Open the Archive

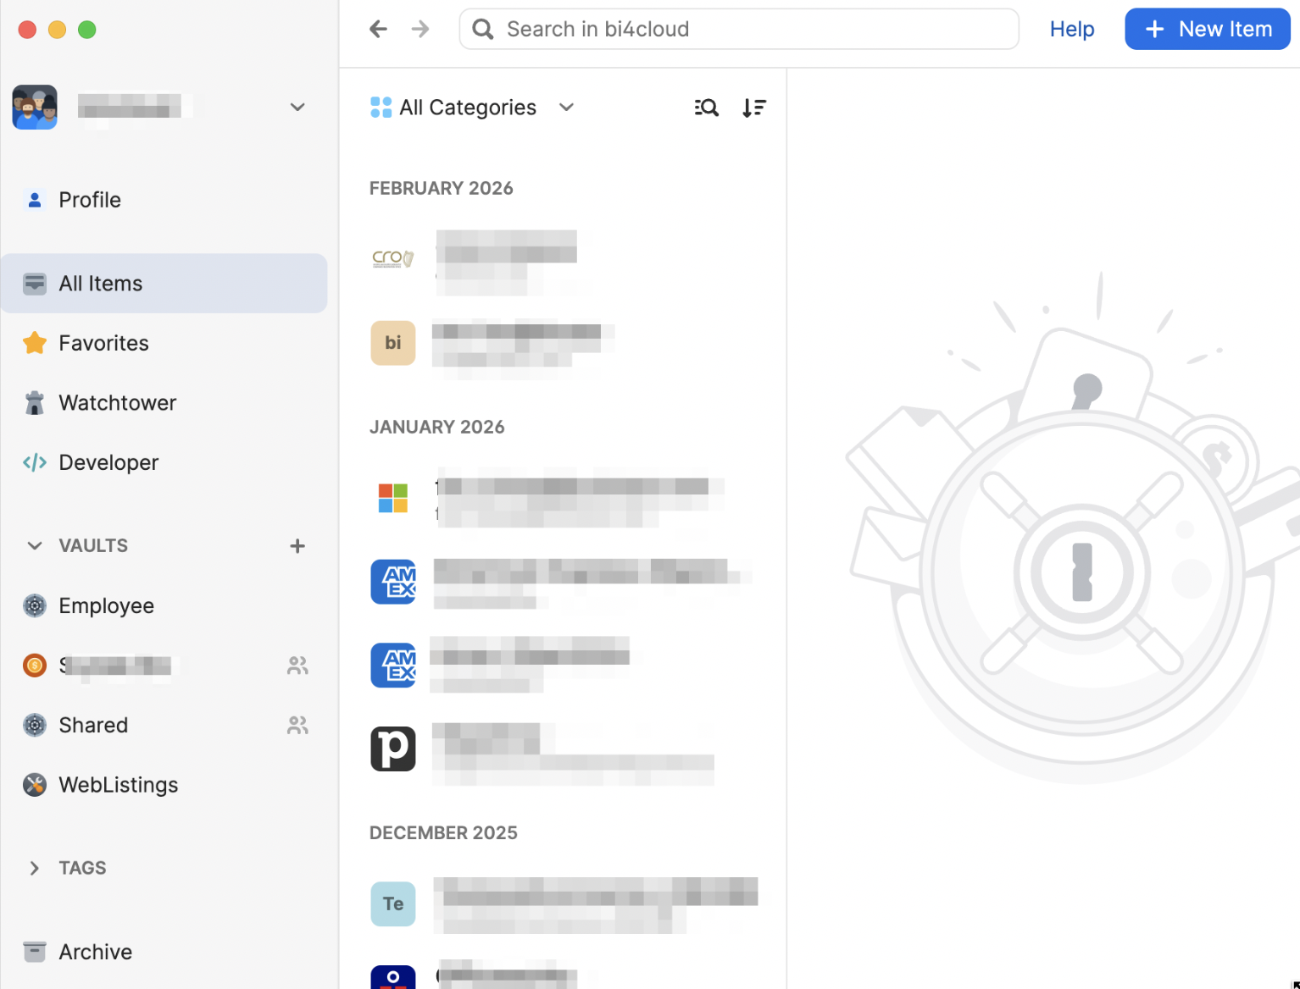coord(164,953)
